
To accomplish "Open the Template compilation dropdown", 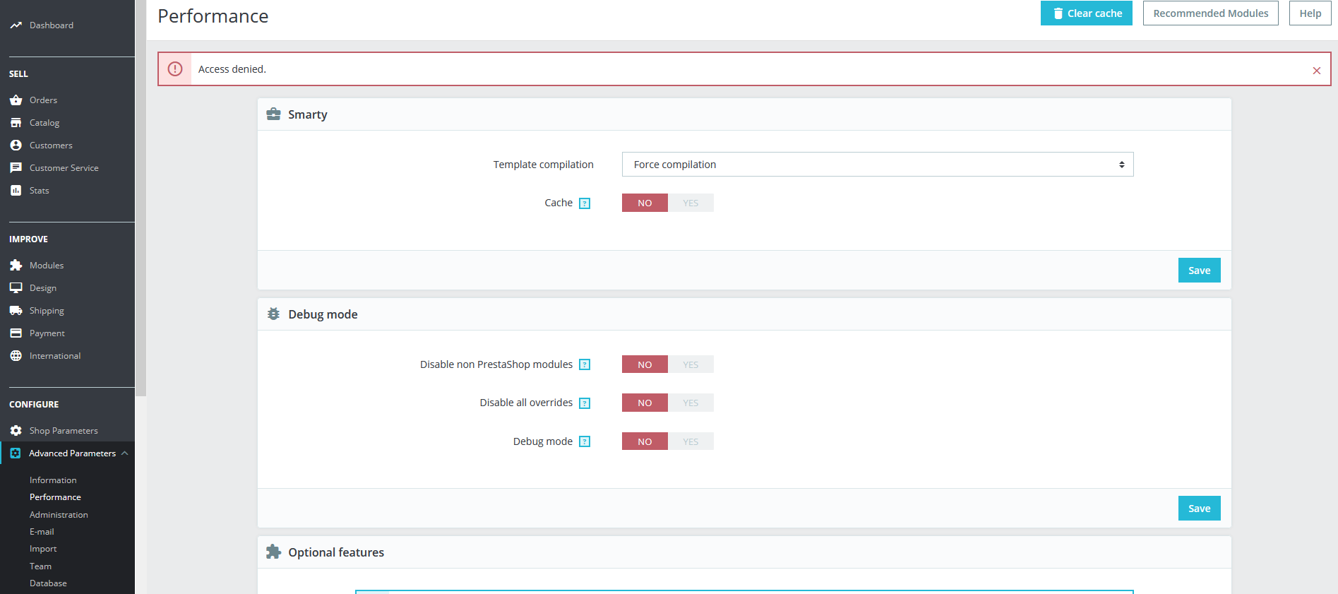I will [878, 165].
